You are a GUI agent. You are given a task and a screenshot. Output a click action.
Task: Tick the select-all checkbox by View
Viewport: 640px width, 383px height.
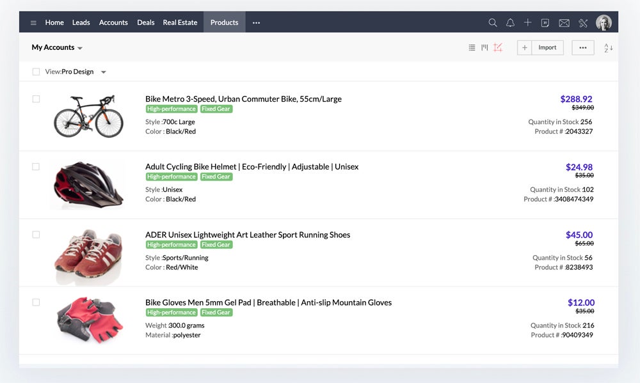click(x=36, y=72)
